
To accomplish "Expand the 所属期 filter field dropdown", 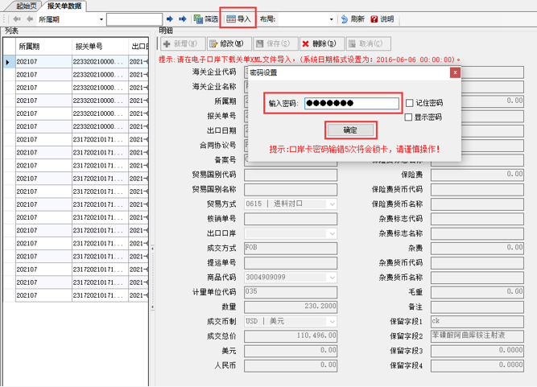I will (x=101, y=19).
